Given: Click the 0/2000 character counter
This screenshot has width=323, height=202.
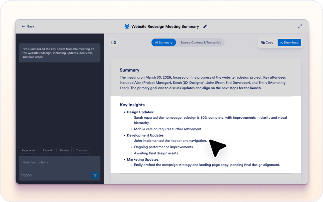Looking at the screenshot, I should point(27,175).
